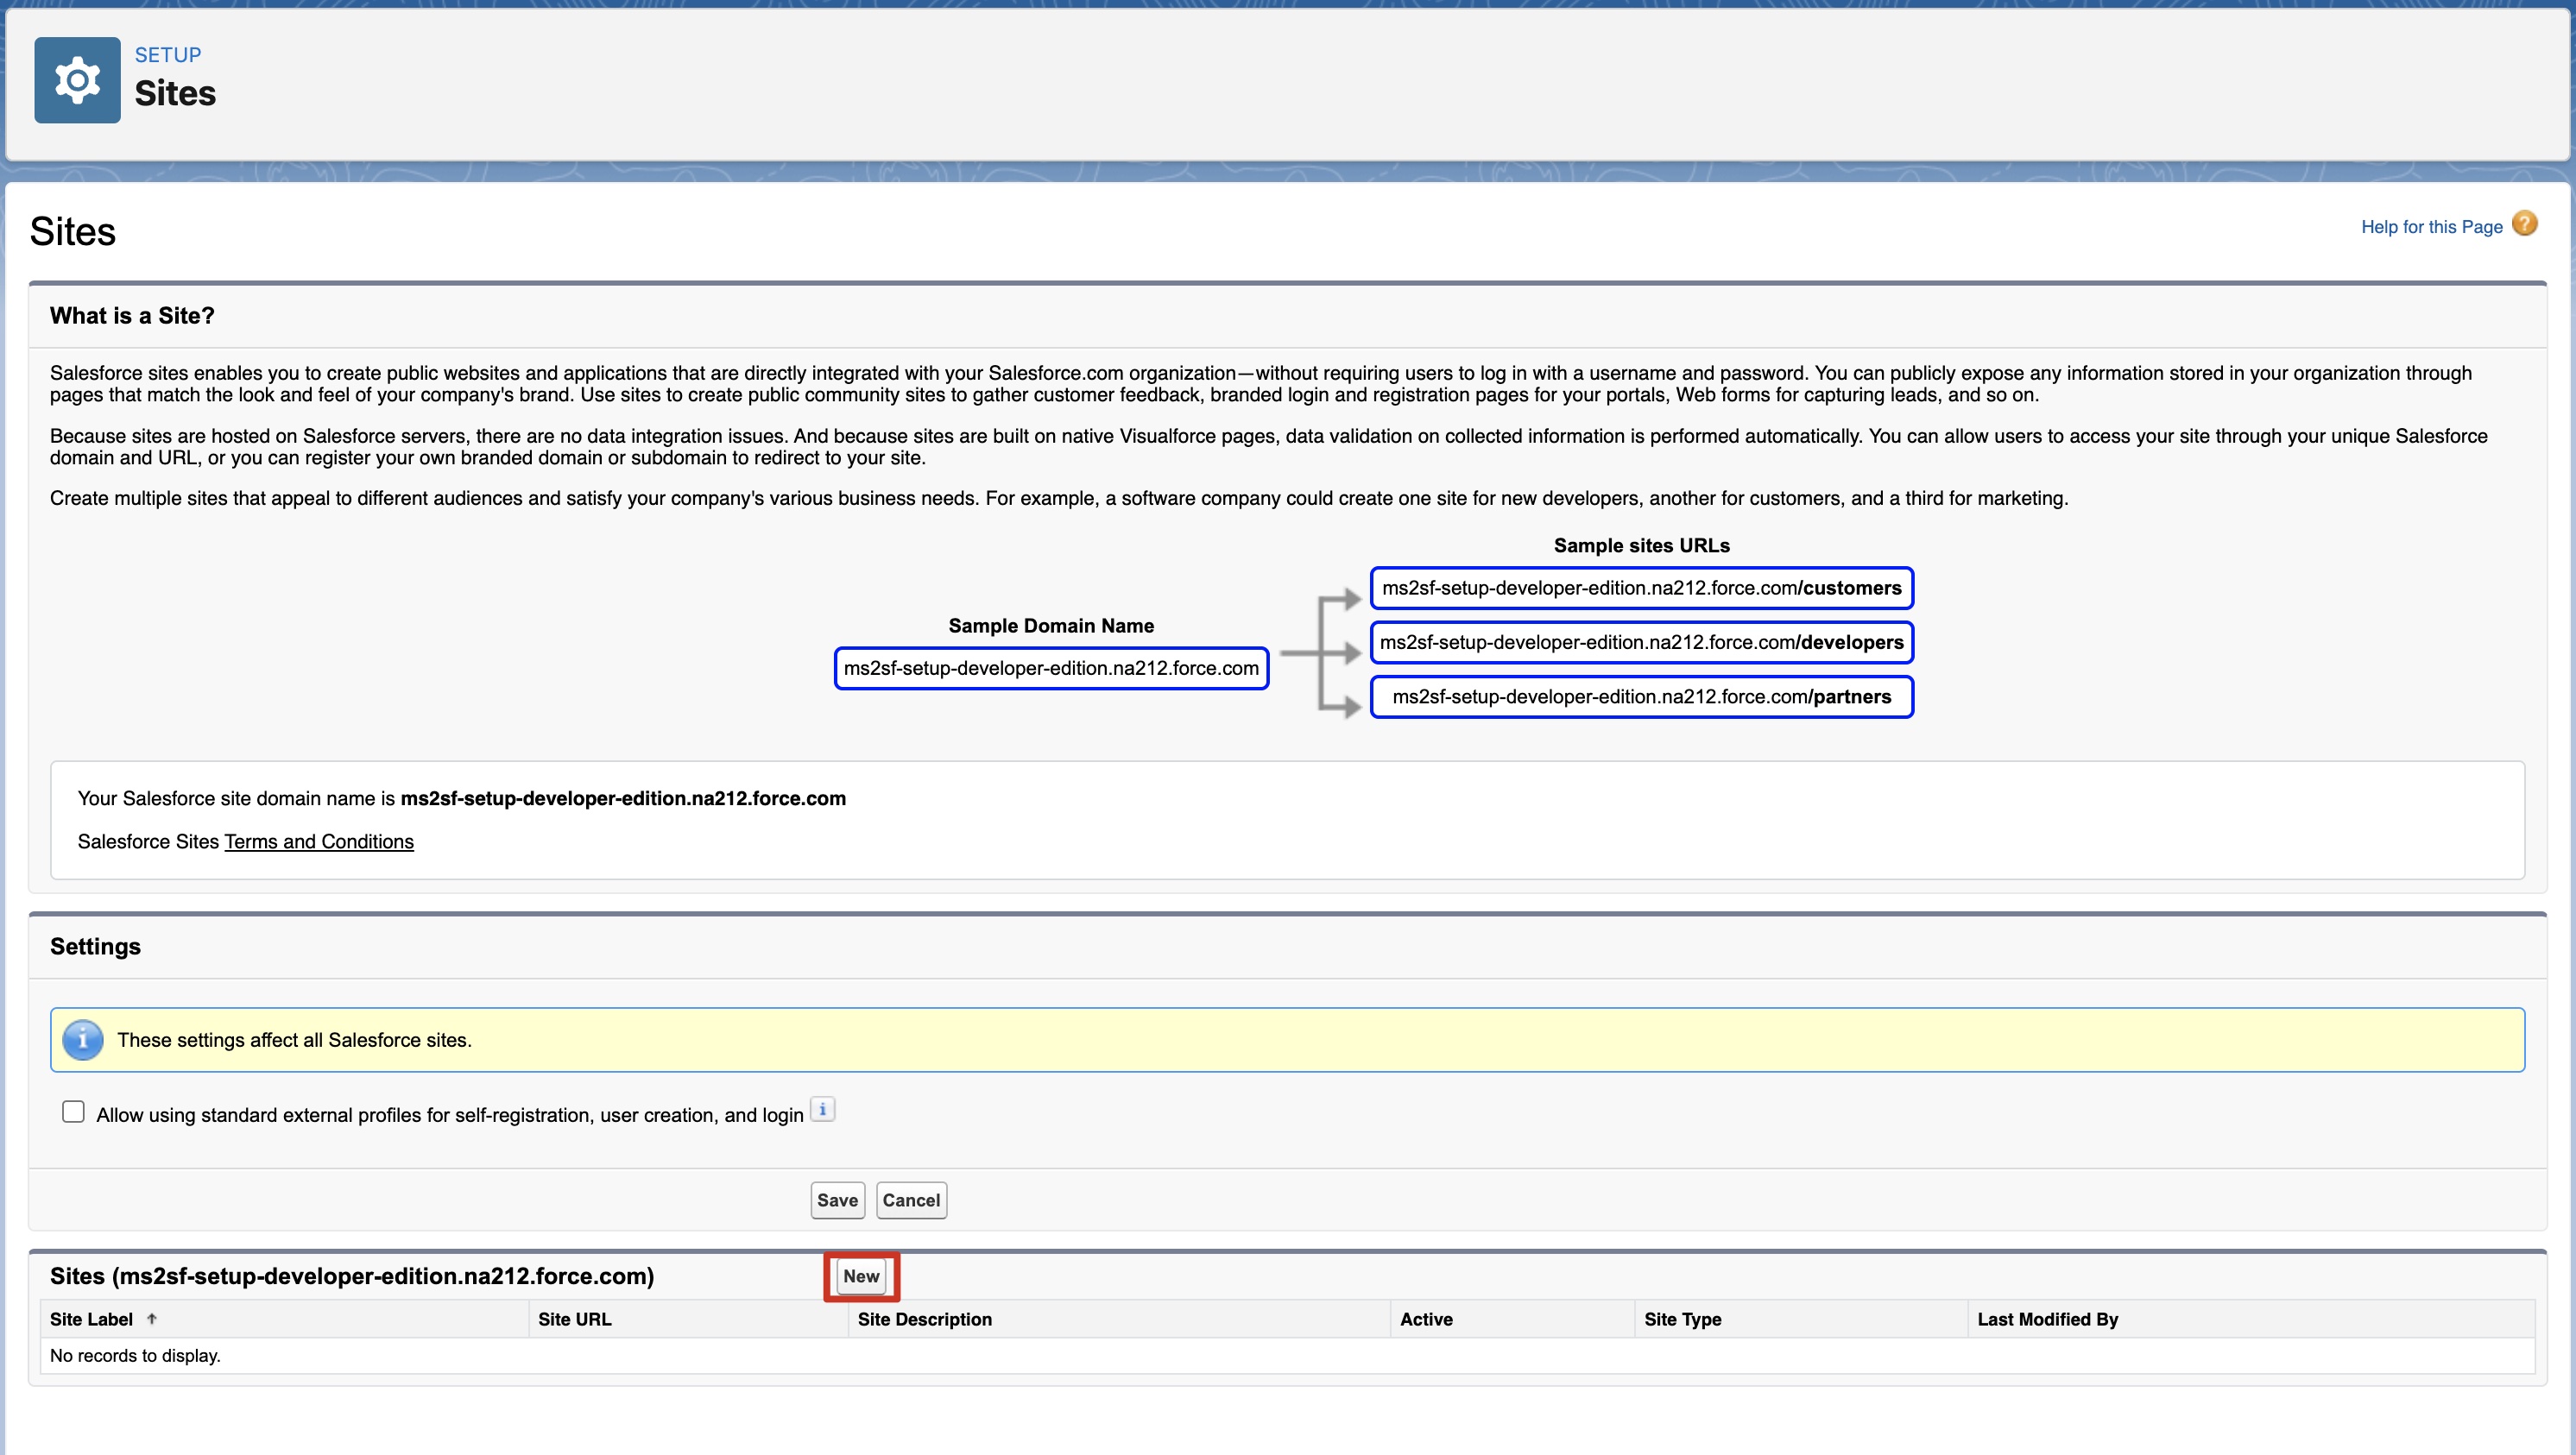
Task: Click the SETUP breadcrumb label
Action: pyautogui.click(x=168, y=55)
